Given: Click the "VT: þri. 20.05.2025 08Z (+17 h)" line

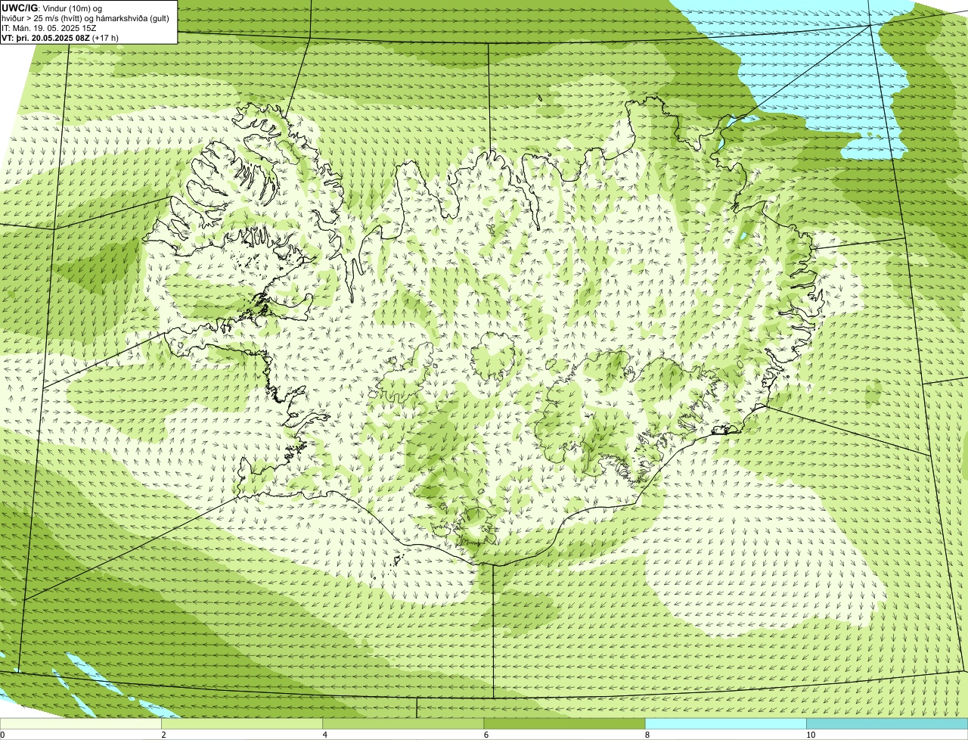Looking at the screenshot, I should point(60,38).
